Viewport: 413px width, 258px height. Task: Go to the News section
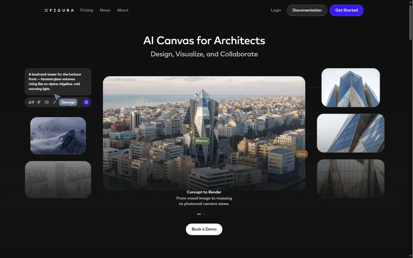click(x=105, y=10)
